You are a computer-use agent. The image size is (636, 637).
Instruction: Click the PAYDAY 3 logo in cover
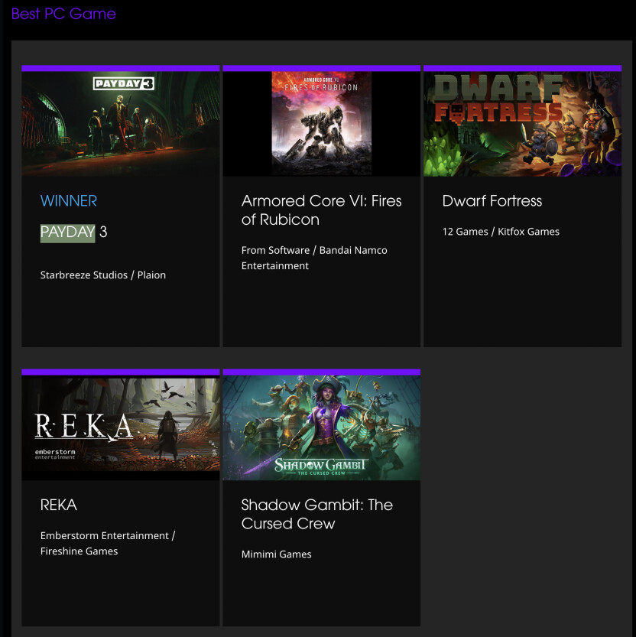[x=124, y=83]
